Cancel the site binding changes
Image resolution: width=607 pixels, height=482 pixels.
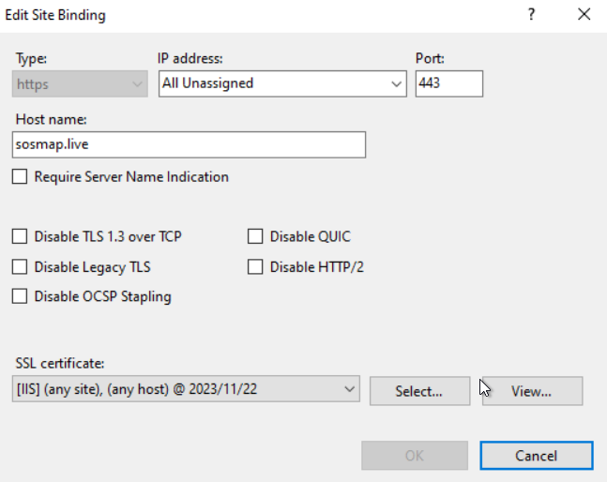tap(536, 456)
